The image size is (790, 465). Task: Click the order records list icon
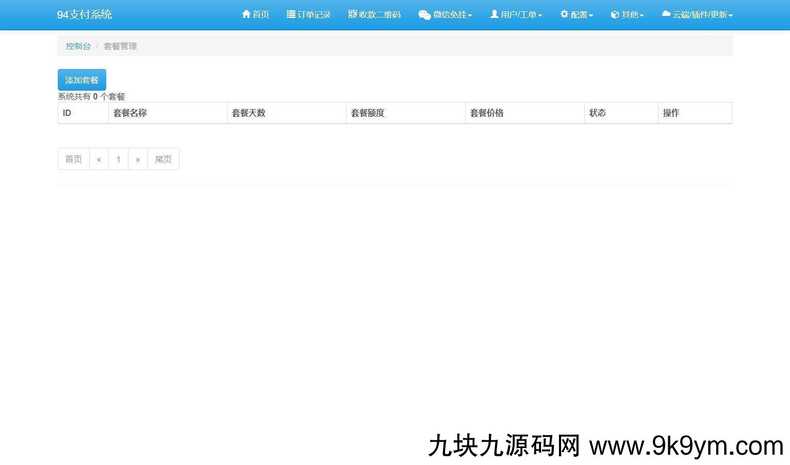[291, 14]
